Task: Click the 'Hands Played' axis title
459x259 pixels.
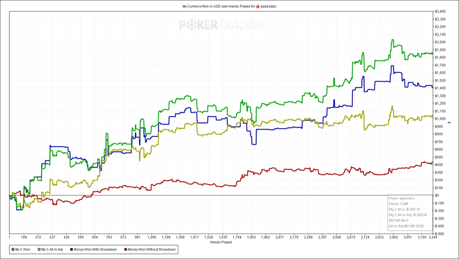Action: (x=221, y=243)
